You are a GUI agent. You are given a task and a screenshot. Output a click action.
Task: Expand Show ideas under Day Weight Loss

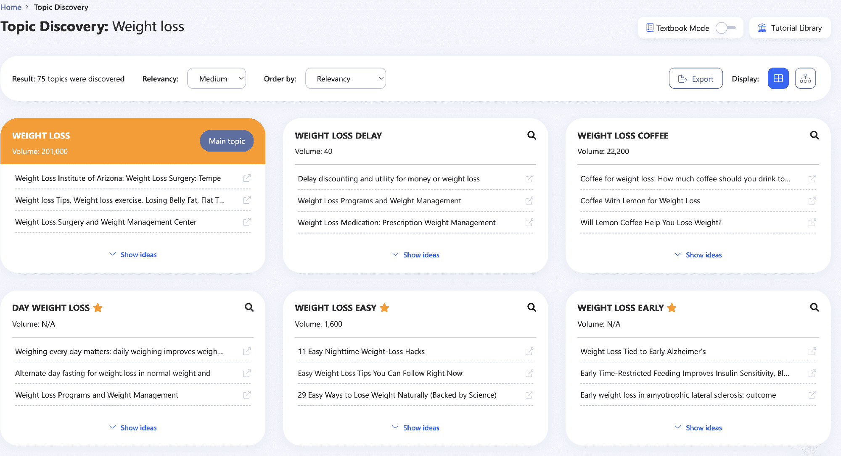[133, 427]
